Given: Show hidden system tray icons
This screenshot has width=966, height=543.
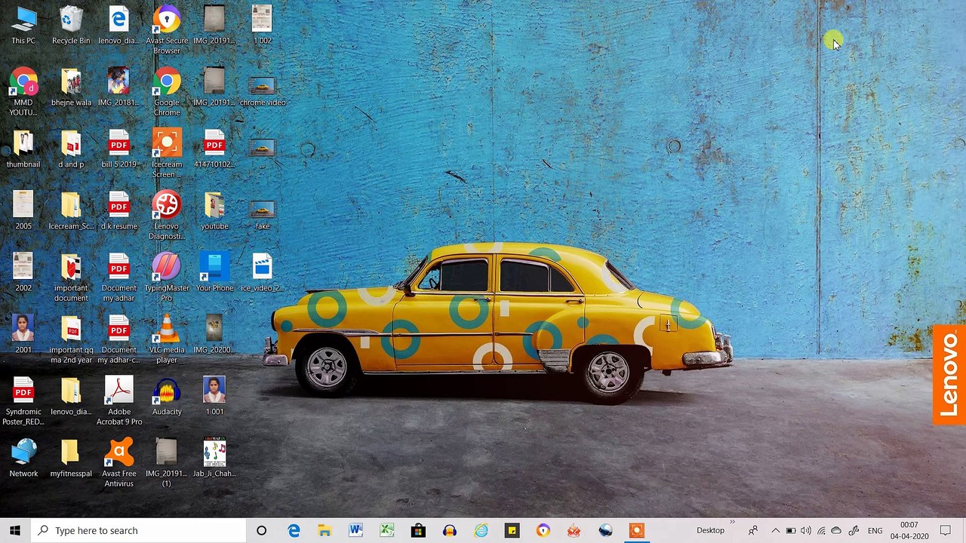Looking at the screenshot, I should click(x=775, y=530).
